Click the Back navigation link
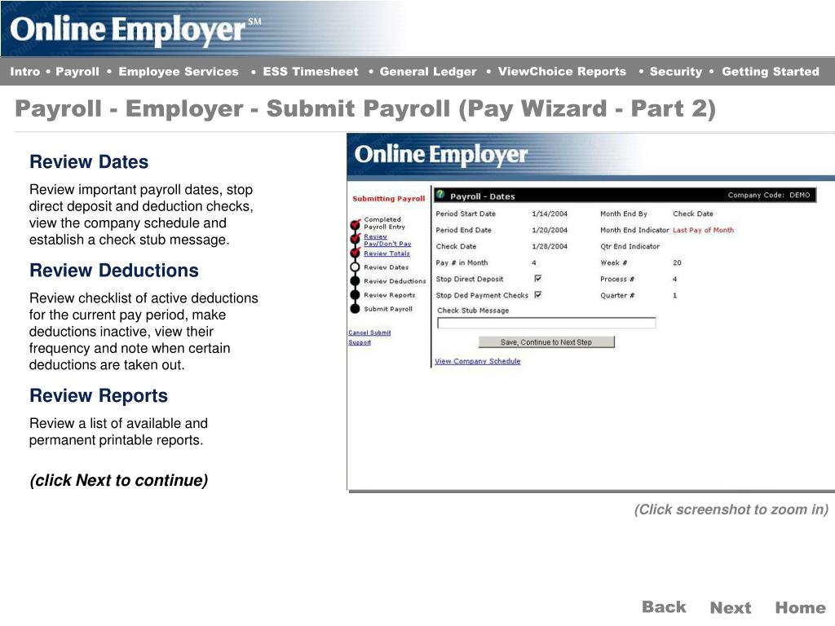This screenshot has width=835, height=626. click(664, 606)
